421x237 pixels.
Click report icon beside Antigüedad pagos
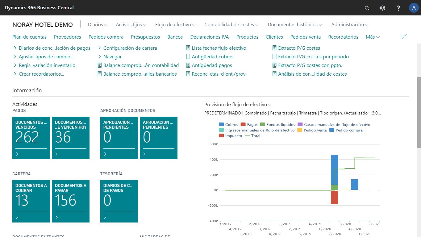click(x=188, y=65)
